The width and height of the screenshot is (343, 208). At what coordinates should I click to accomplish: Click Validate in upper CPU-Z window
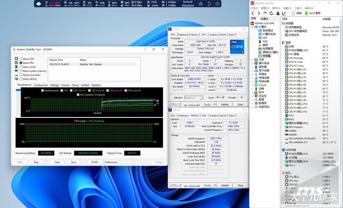pos(225,104)
